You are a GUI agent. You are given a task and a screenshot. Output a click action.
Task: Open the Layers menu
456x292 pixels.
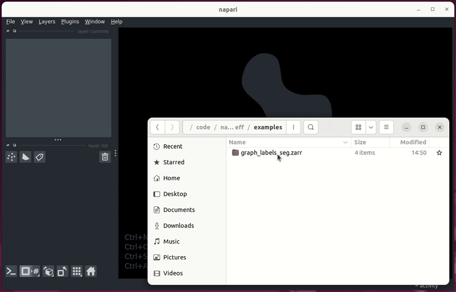47,22
